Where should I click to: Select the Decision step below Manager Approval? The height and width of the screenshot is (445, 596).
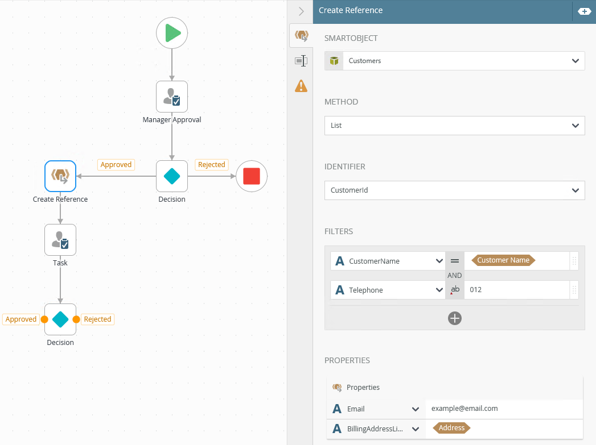coord(172,176)
